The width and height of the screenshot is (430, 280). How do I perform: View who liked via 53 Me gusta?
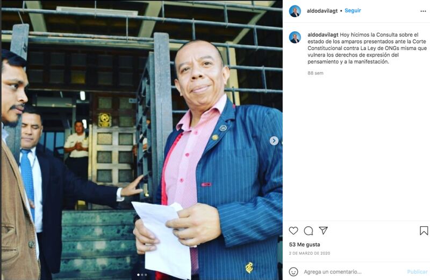point(304,244)
